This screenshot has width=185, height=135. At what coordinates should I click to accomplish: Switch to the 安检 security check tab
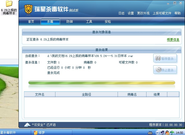click(x=108, y=22)
